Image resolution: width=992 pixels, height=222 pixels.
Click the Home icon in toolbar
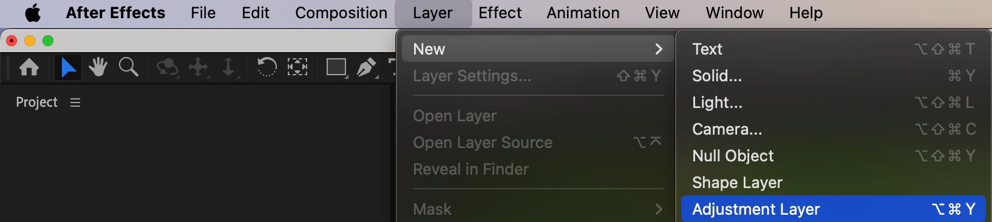coord(29,67)
